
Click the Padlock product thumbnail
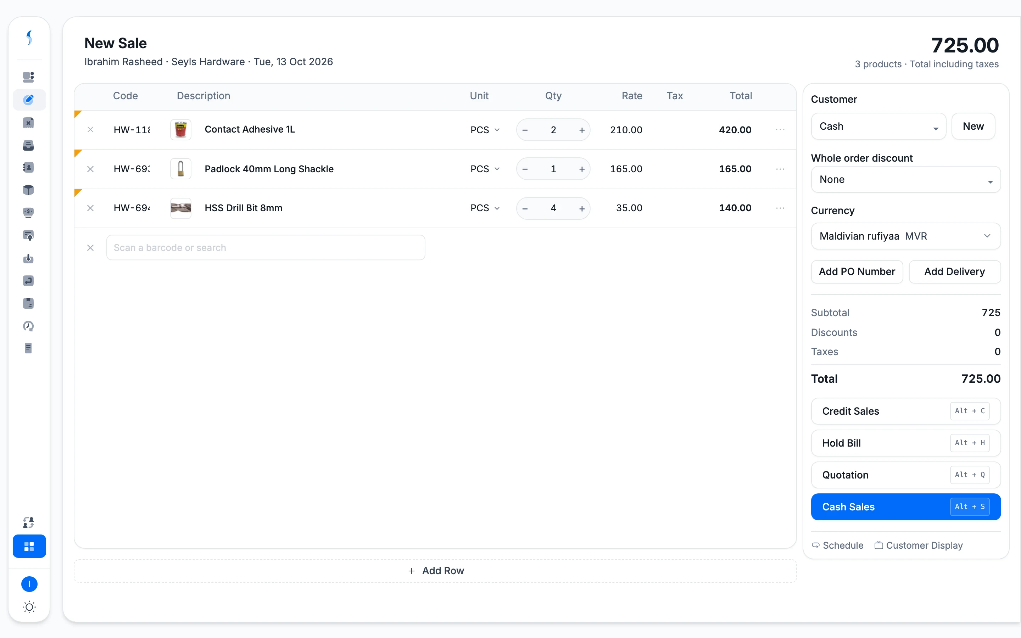[180, 169]
